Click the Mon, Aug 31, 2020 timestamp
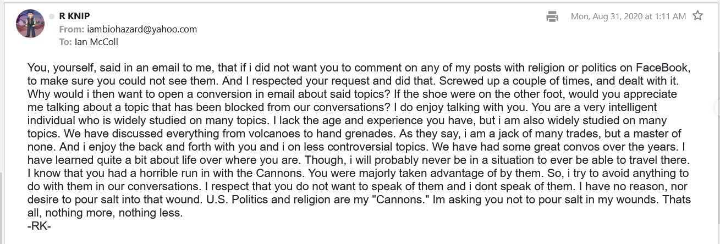This screenshot has width=720, height=244. tap(628, 16)
